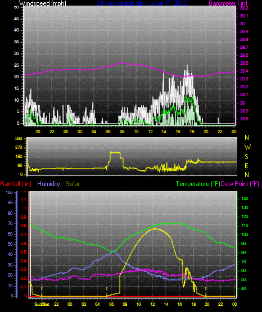This screenshot has height=312, width=262.
Task: Click the 28.8 barometer axis value
Action: 244,119
